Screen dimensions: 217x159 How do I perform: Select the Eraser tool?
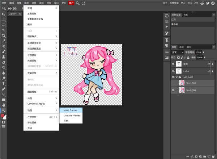4,62
